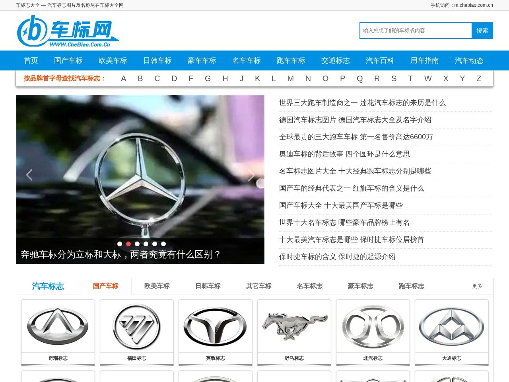
Task: Open 用车指南 navigation item
Action: (x=425, y=60)
